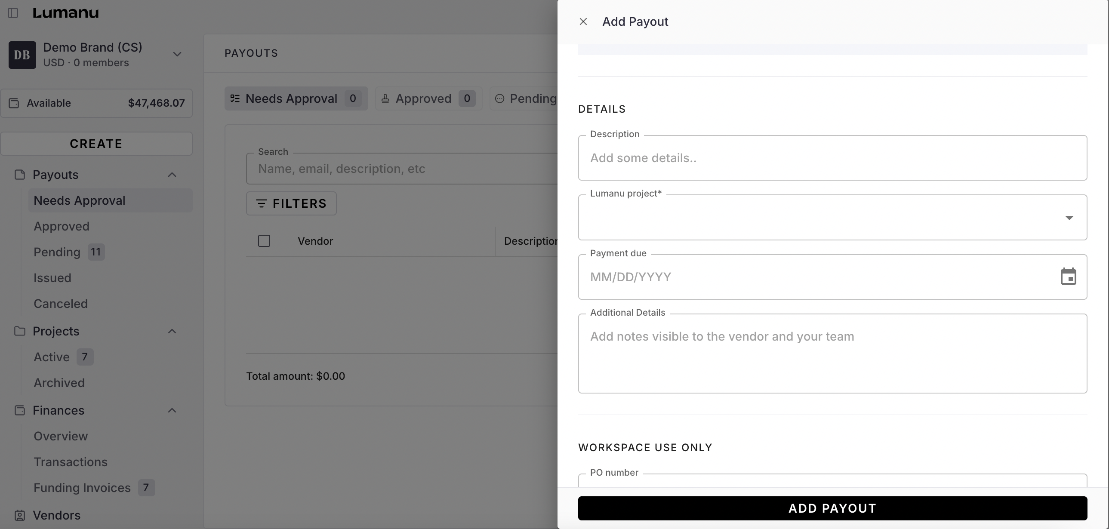This screenshot has height=529, width=1109.
Task: Click the Vendors contact icon in the sidebar
Action: click(x=19, y=515)
